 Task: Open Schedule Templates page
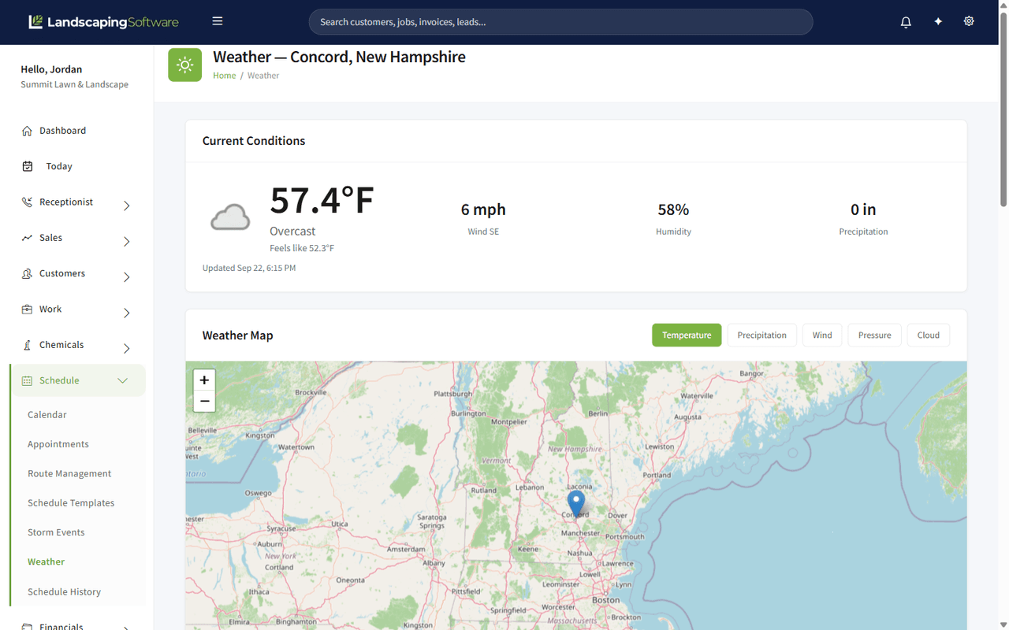71,503
